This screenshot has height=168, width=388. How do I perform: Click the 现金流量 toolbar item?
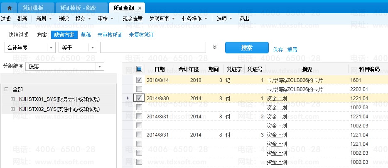pos(133,19)
